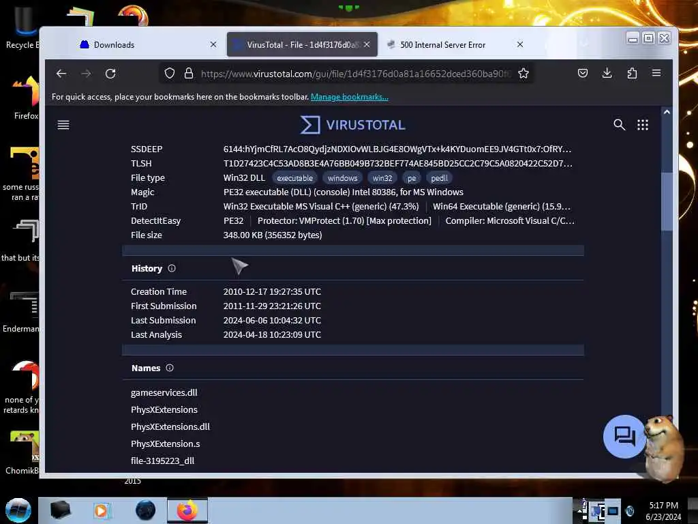Open the blue chat bubble button
698x524 pixels.
[x=624, y=436]
